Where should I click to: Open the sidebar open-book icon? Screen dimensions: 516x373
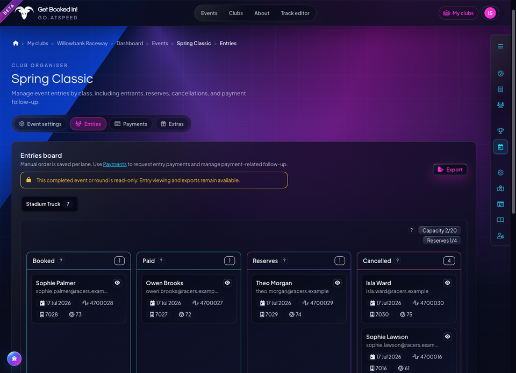point(500,220)
